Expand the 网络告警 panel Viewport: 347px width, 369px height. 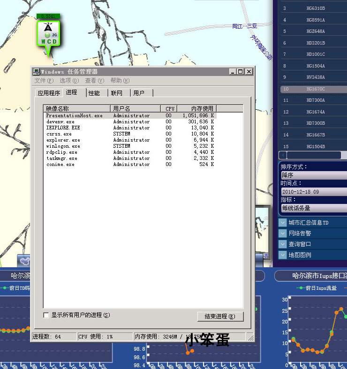click(x=282, y=233)
